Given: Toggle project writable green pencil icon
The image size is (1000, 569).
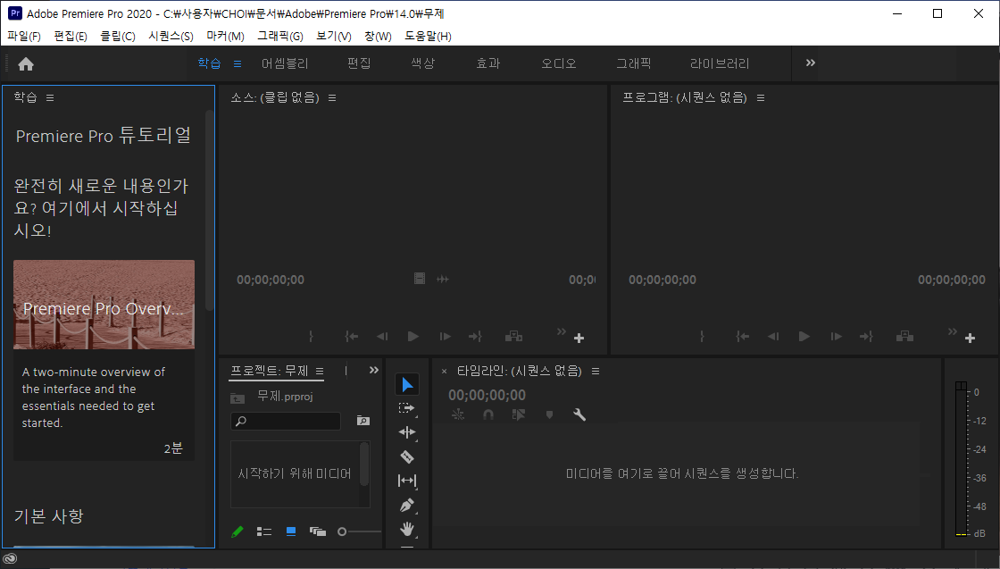Looking at the screenshot, I should pos(237,531).
